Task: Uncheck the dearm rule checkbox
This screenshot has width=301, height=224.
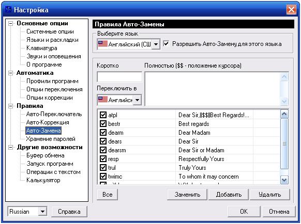Action: click(x=103, y=133)
